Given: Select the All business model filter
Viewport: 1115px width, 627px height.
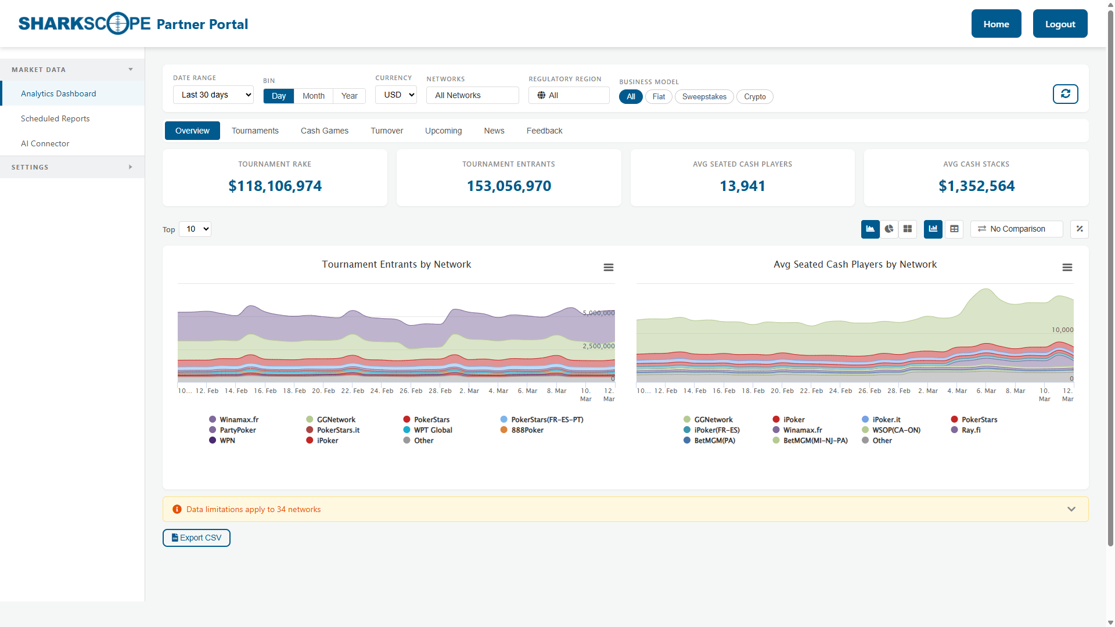Looking at the screenshot, I should click(x=631, y=96).
